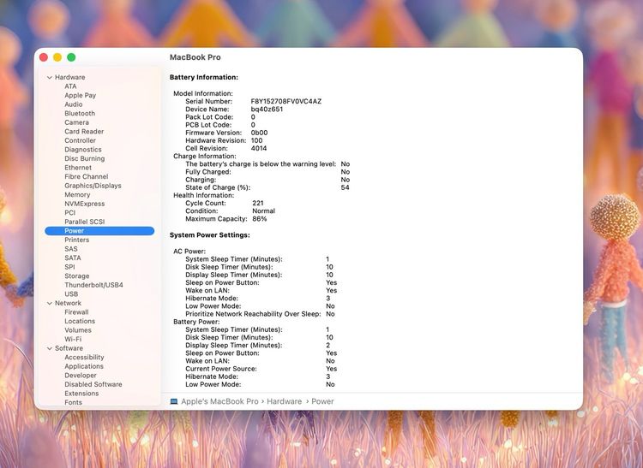Open the PCI hardware entry
This screenshot has width=643, height=468.
69,213
